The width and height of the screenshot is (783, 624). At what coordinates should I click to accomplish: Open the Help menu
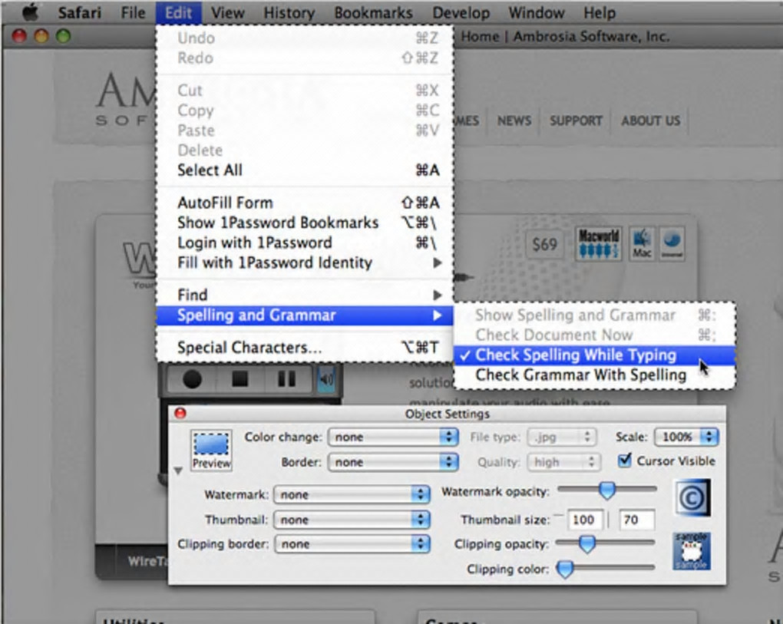[600, 12]
